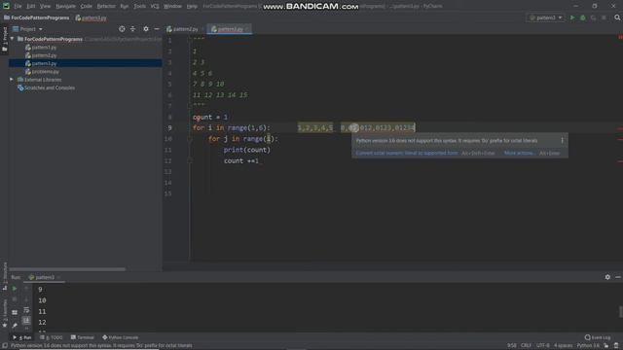The width and height of the screenshot is (623, 350).
Task: Click Convert octal numeric literal link
Action: (x=407, y=153)
